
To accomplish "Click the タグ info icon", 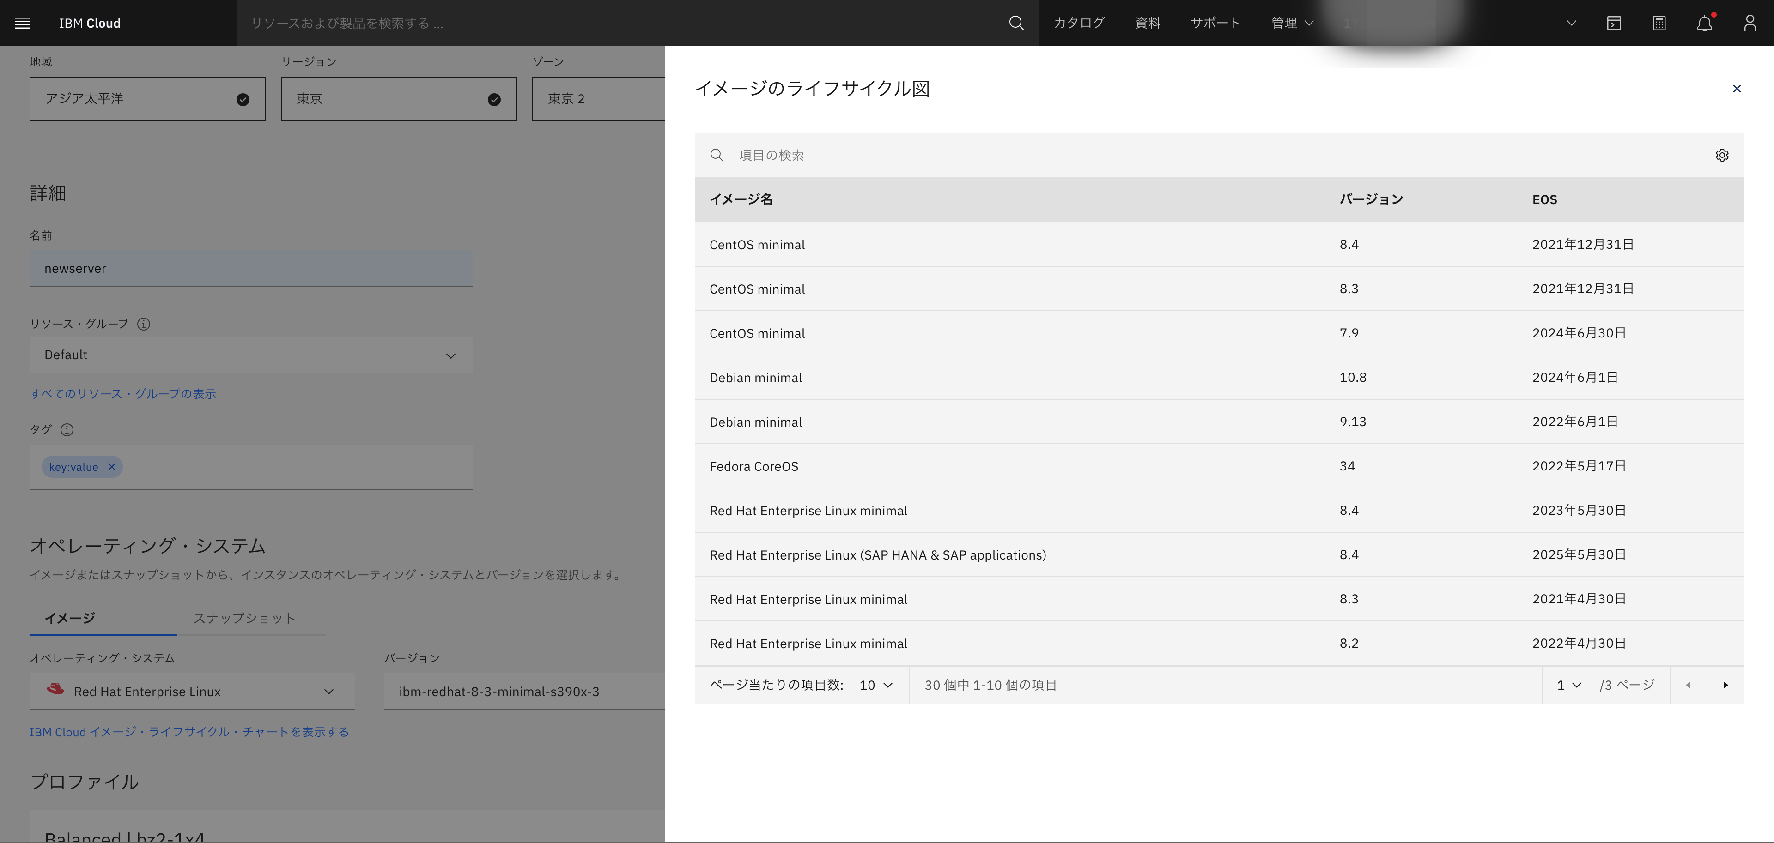I will pyautogui.click(x=67, y=429).
